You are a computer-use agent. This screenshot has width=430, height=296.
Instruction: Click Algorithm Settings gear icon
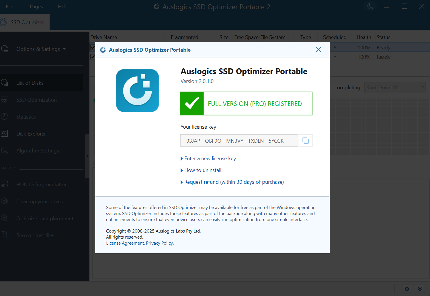pyautogui.click(x=4, y=150)
